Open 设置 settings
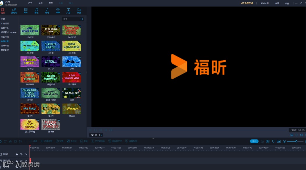This screenshot has height=170, width=306. pyautogui.click(x=287, y=3)
